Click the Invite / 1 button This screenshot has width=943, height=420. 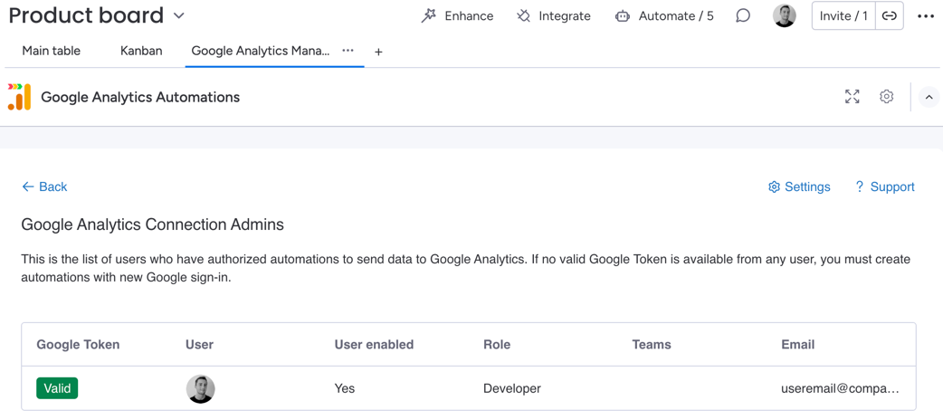pyautogui.click(x=843, y=15)
